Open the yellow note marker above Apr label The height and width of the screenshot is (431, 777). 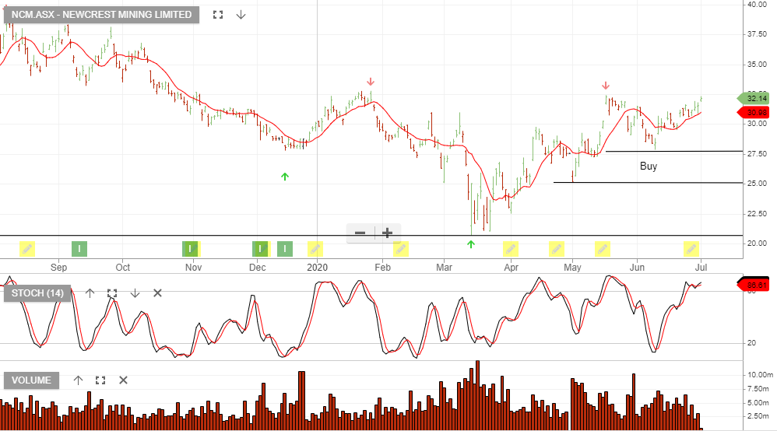click(x=511, y=249)
